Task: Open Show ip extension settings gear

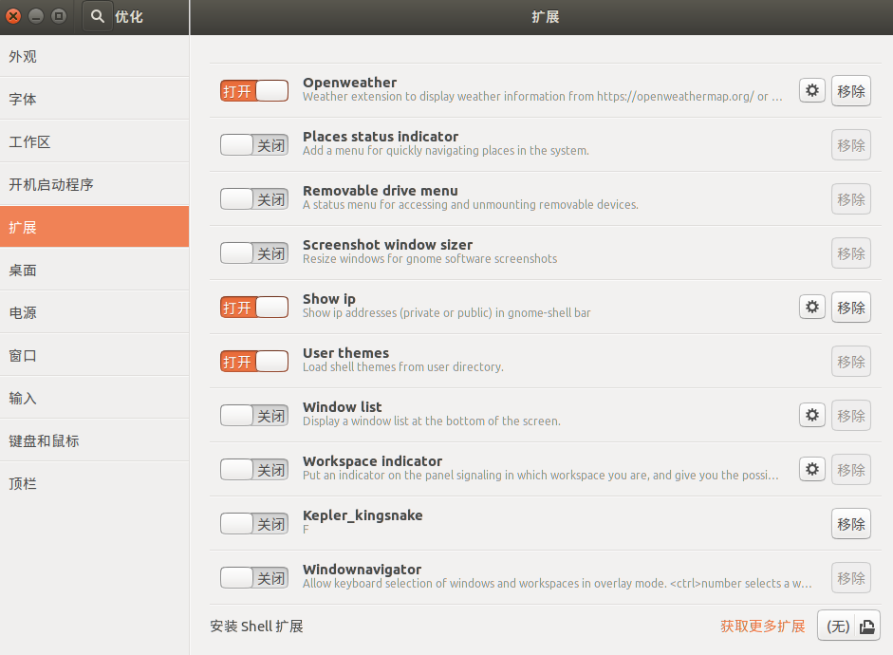Action: 812,307
